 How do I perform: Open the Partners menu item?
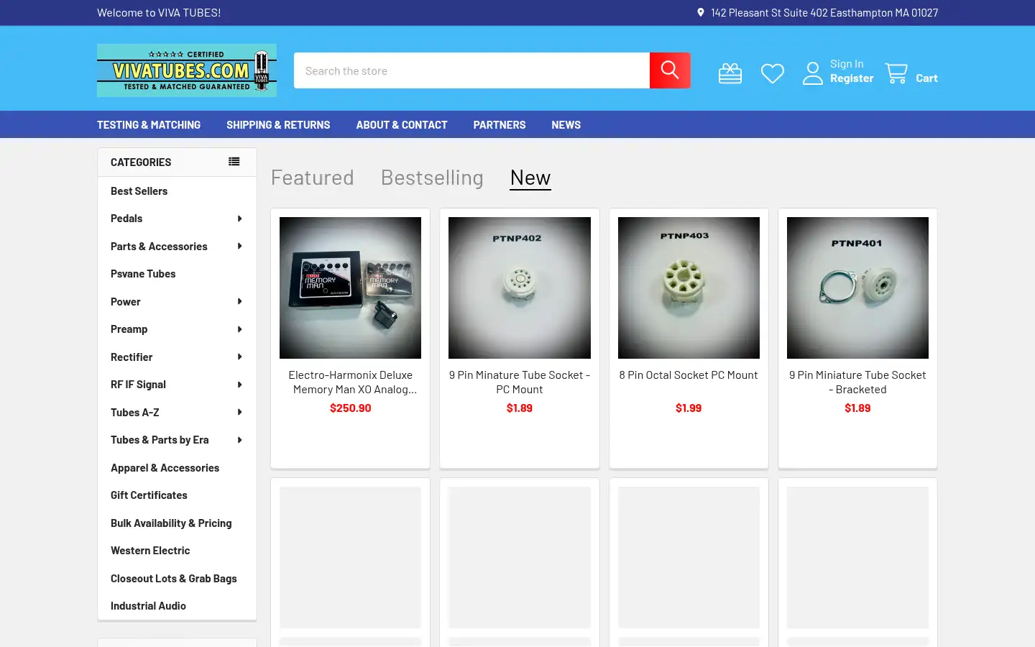(x=500, y=125)
